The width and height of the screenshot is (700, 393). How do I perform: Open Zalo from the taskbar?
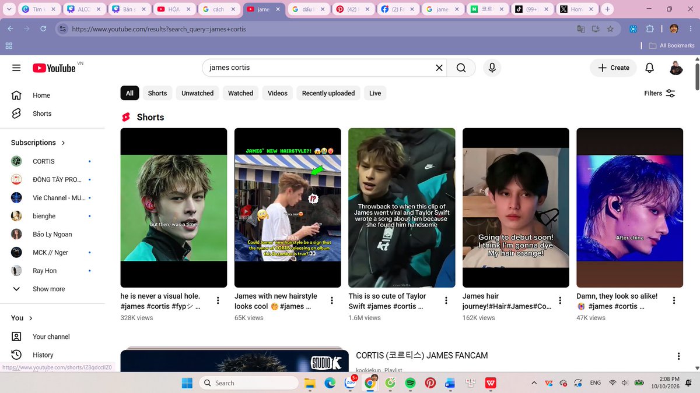tap(350, 383)
